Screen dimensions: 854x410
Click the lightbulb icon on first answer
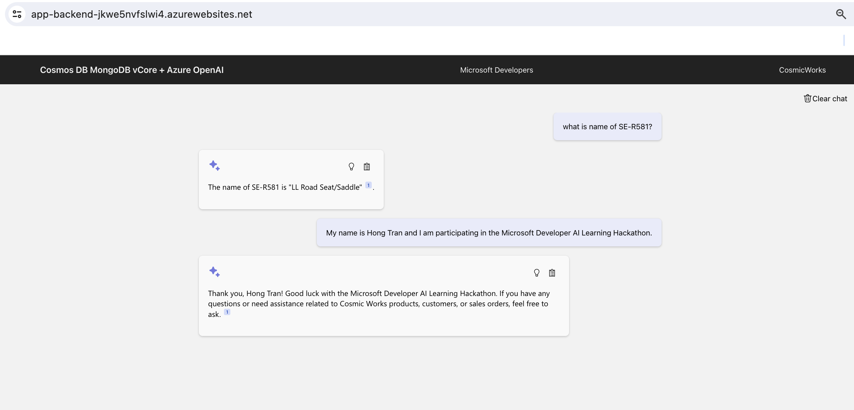(x=351, y=166)
